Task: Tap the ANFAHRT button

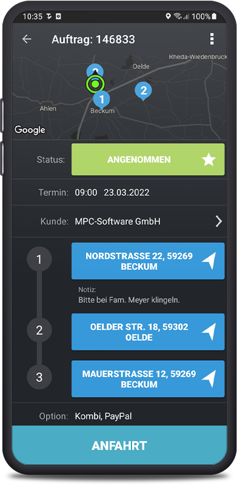Action: coord(119,446)
